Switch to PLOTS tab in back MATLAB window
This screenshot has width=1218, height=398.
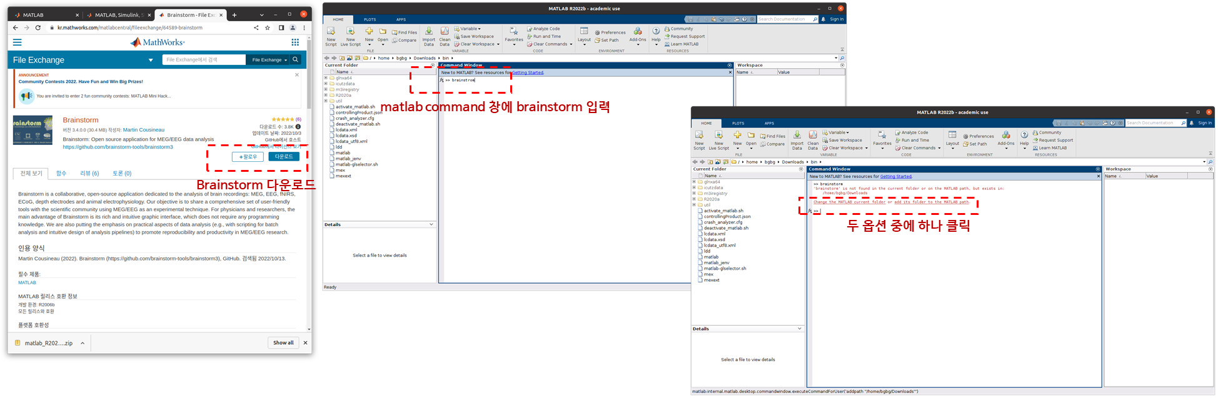(370, 19)
